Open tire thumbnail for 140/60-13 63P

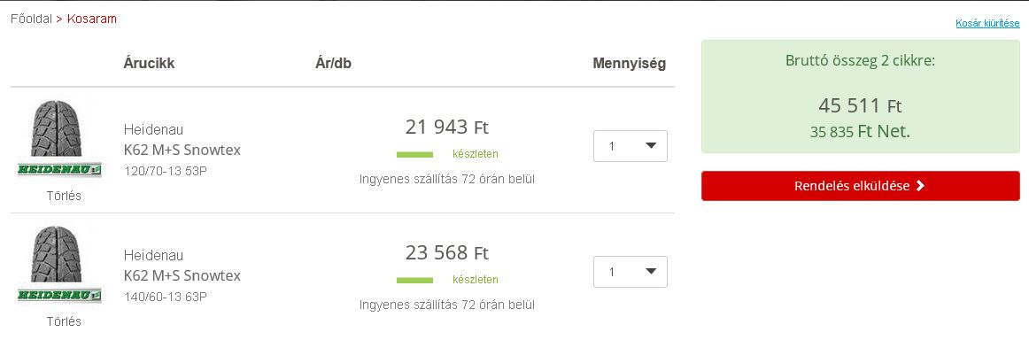tap(55, 254)
